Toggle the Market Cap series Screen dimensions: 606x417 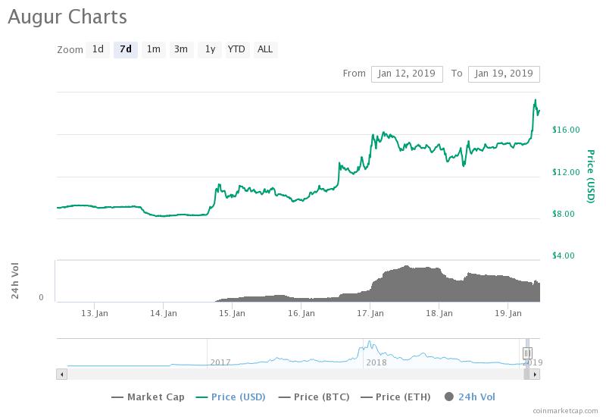coord(148,397)
